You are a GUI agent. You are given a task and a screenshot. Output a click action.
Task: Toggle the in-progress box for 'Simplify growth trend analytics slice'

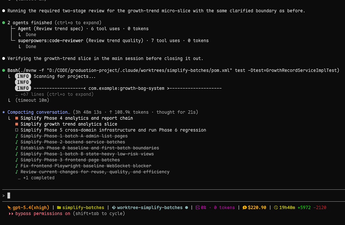(x=17, y=124)
